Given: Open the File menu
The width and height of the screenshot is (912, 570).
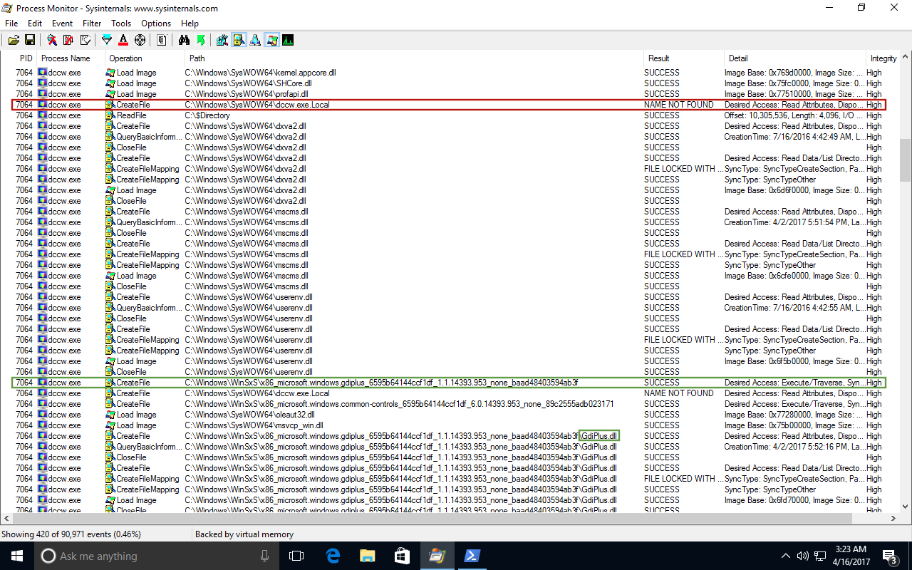Looking at the screenshot, I should 11,24.
